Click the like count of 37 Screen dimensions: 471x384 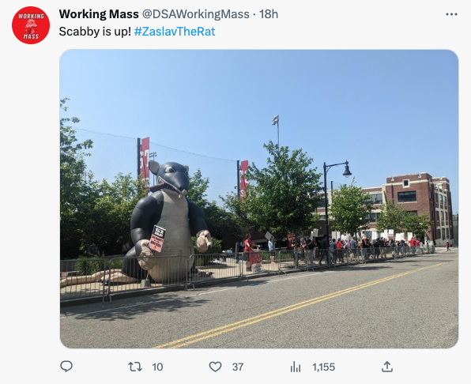[238, 367]
